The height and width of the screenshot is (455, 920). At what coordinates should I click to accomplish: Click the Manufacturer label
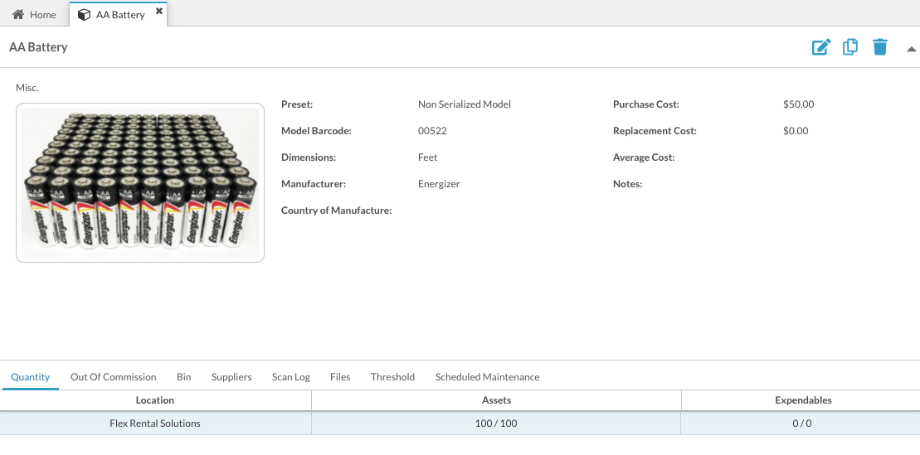point(314,184)
